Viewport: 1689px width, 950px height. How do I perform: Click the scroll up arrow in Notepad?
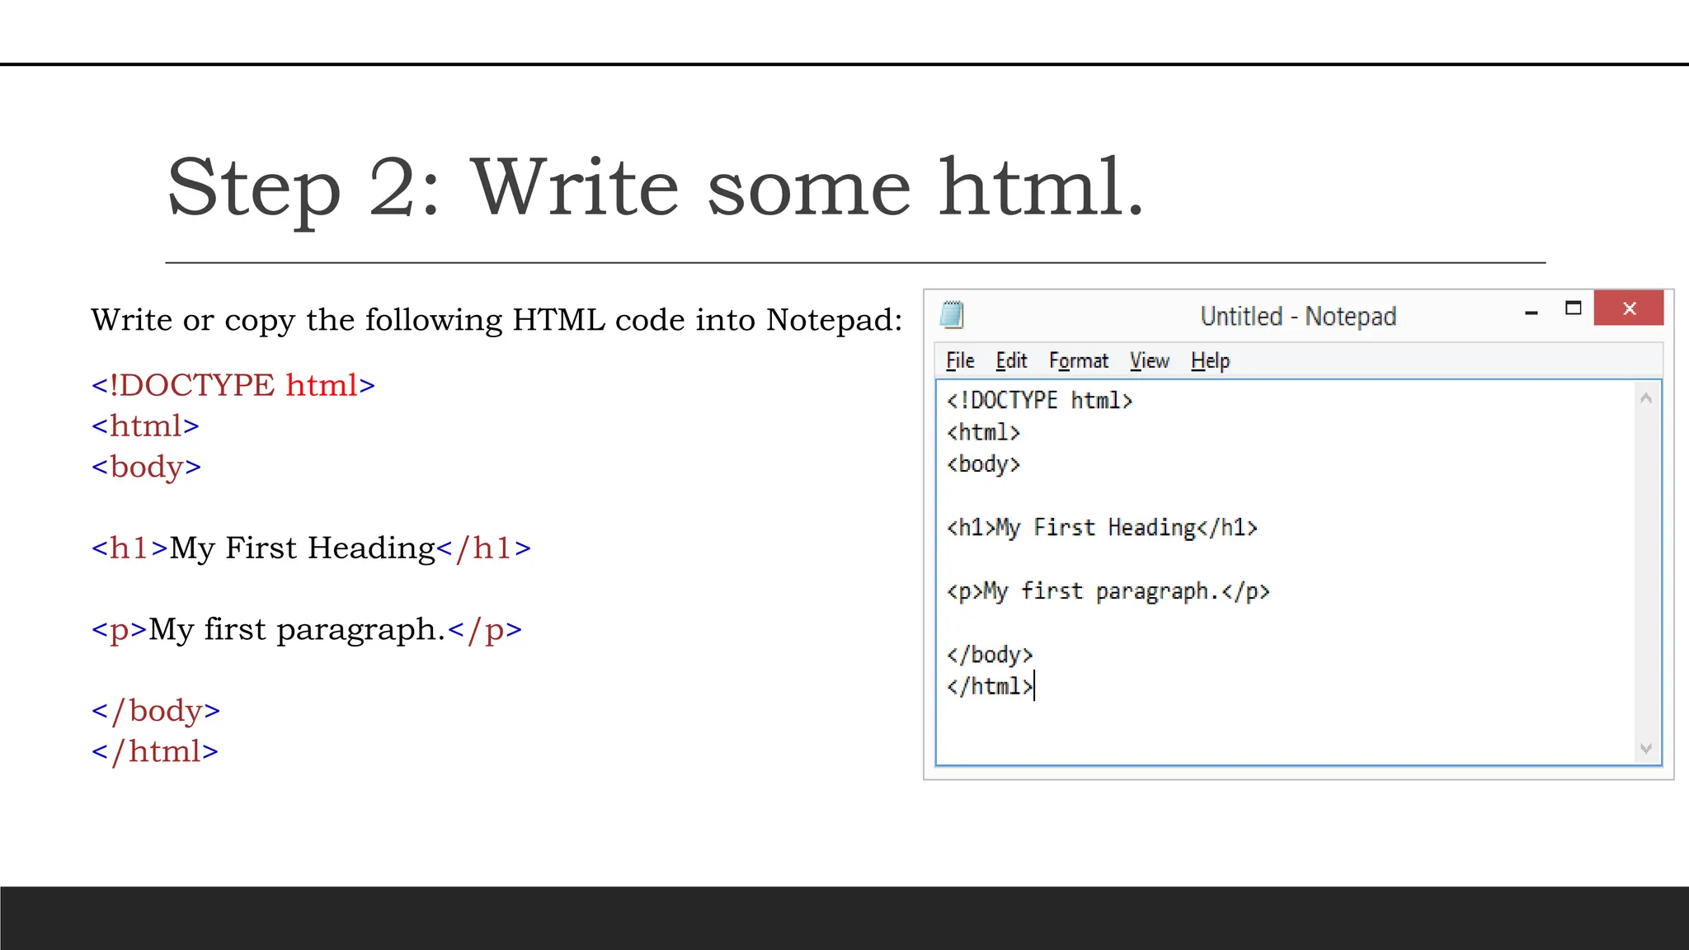1646,398
